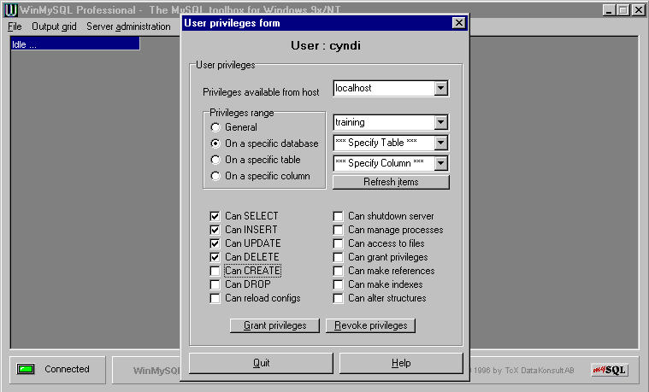The image size is (649, 392).
Task: Open the Specify Column dropdown arrow
Action: coord(441,163)
